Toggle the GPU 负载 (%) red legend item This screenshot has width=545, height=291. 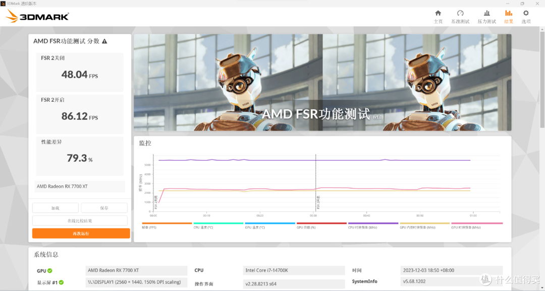point(321,226)
